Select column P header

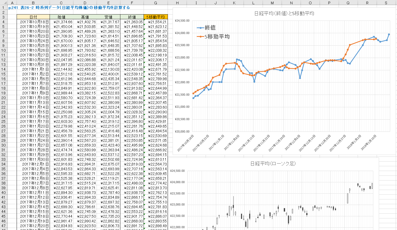coord(329,3)
